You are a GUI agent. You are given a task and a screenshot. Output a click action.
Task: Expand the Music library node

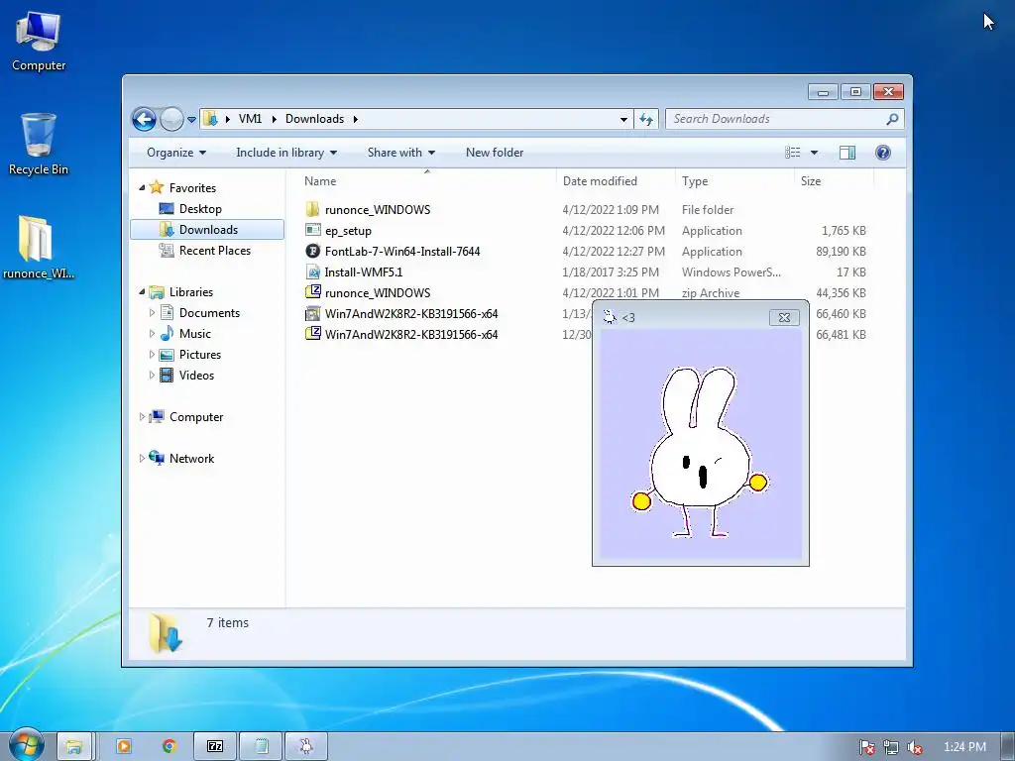tap(152, 334)
